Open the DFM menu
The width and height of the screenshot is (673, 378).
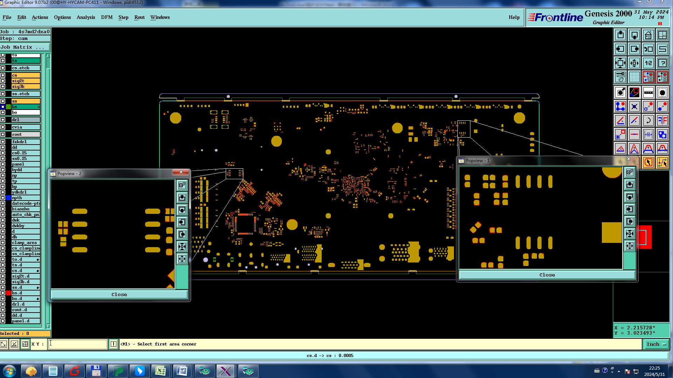[x=107, y=17]
